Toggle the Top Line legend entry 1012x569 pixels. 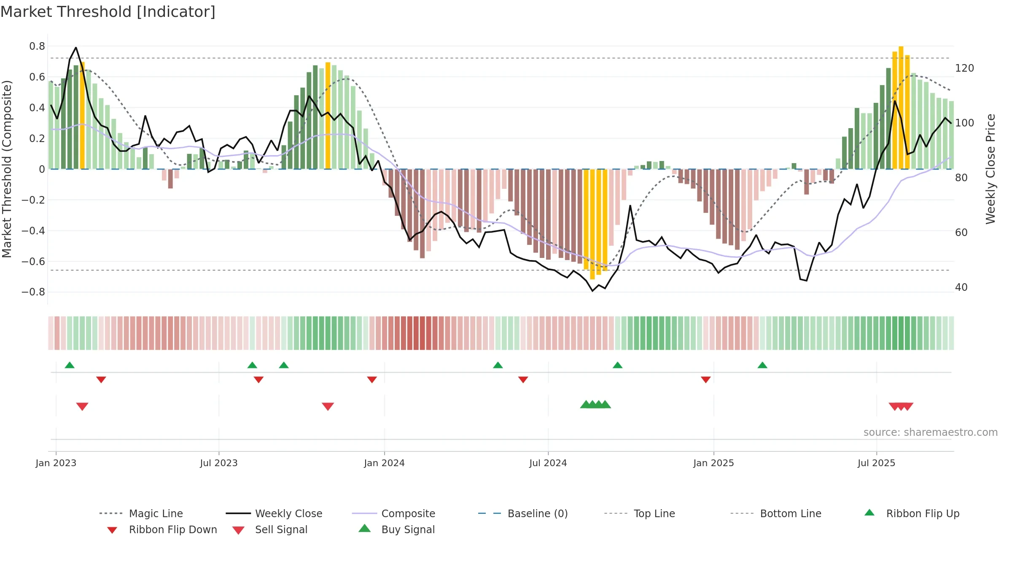639,513
